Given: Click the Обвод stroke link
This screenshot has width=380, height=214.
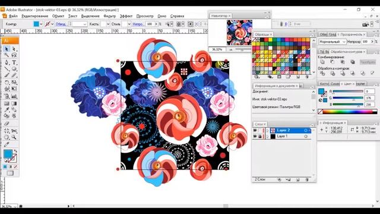Looking at the screenshot, I should (x=61, y=24).
